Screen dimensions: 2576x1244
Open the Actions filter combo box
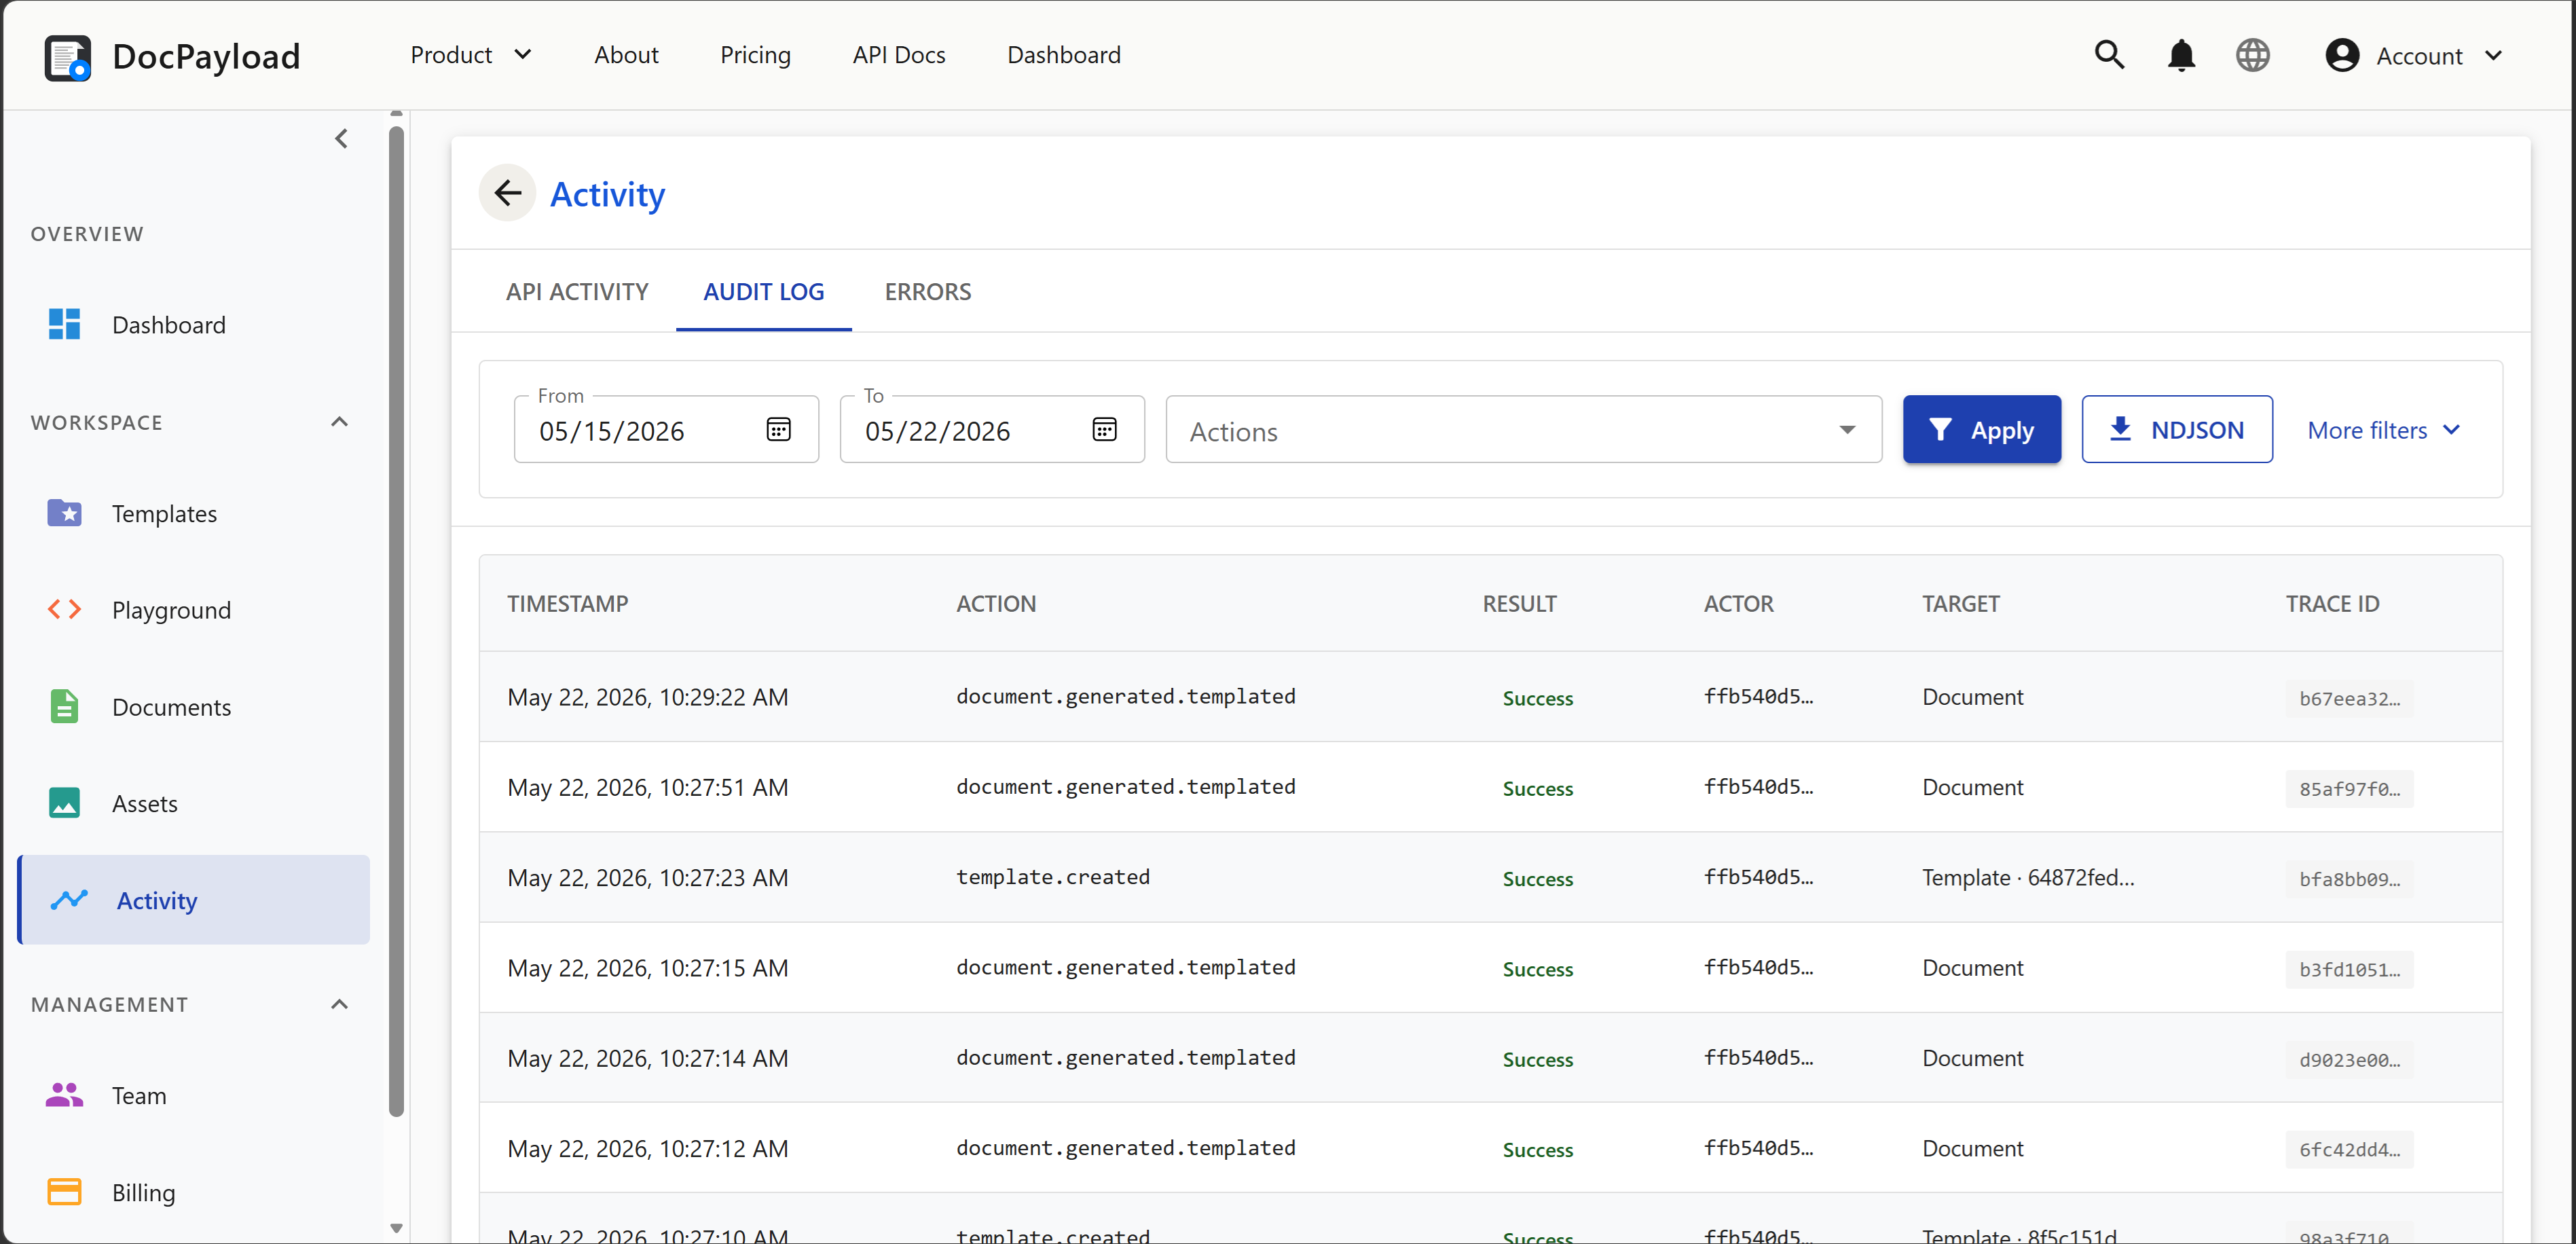(1523, 430)
